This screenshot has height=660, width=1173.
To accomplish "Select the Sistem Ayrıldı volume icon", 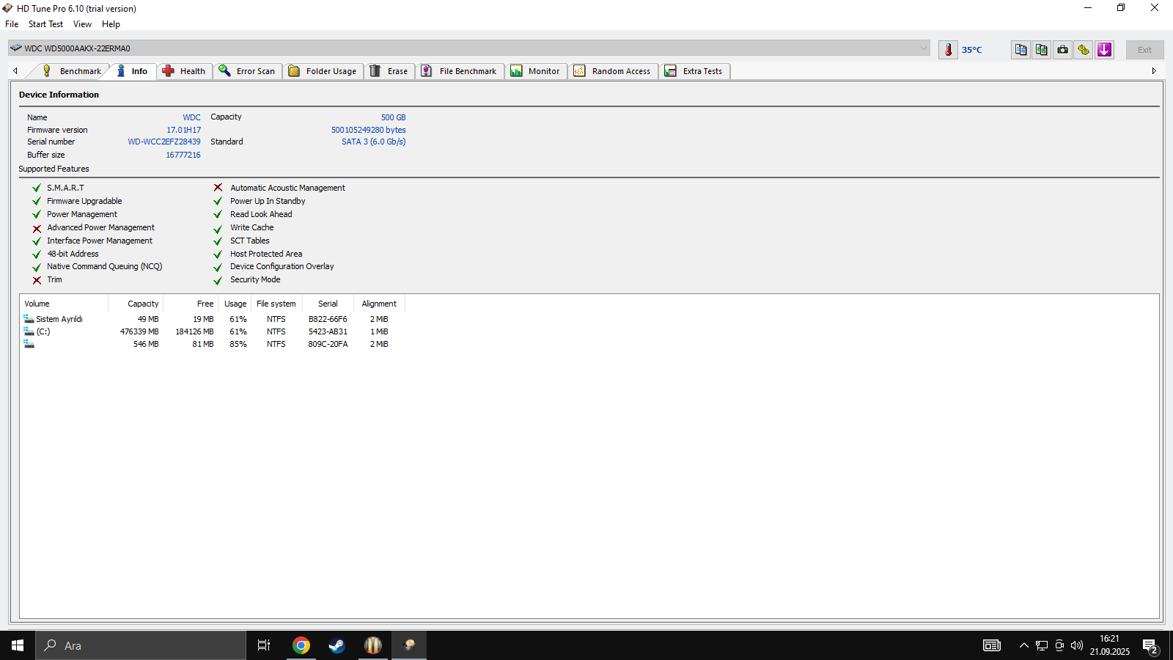I will click(29, 319).
